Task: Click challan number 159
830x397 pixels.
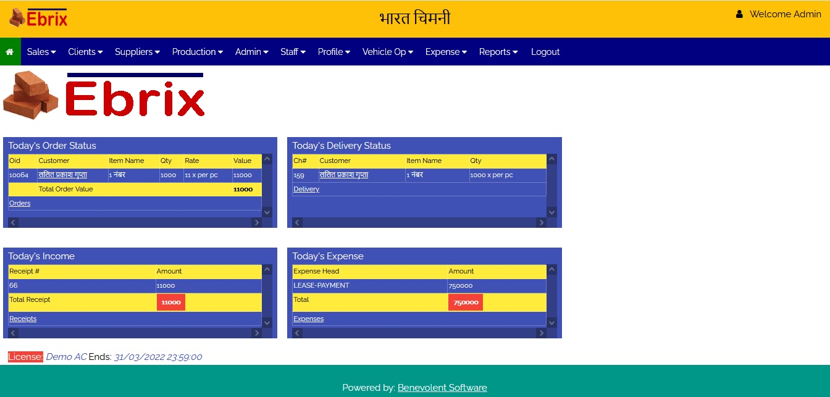Action: coord(299,175)
